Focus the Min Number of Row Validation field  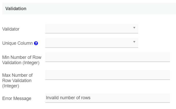(107, 57)
